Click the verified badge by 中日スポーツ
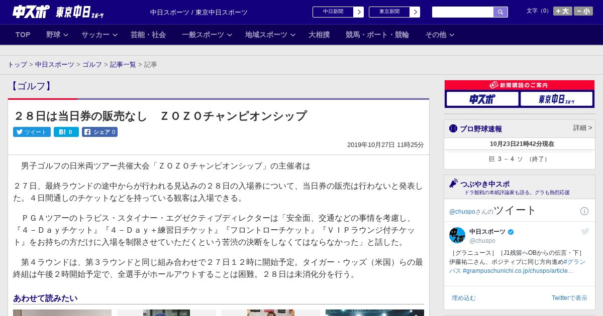Screen dimensions: 603x316 [x=511, y=232]
